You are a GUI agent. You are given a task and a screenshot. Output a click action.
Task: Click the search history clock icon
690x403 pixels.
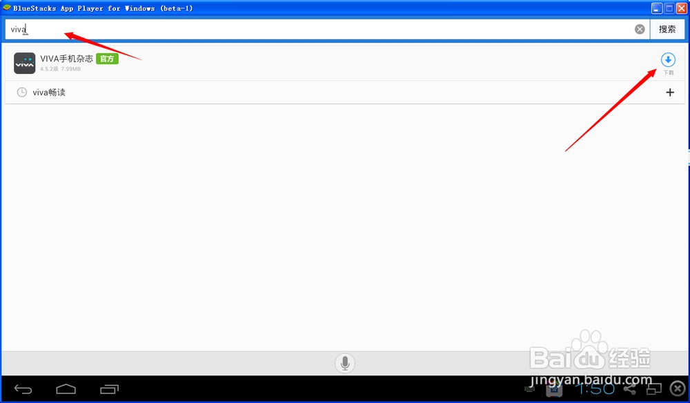[21, 92]
